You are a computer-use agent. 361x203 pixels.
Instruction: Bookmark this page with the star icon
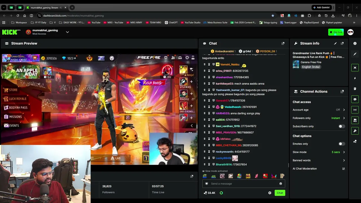tap(273, 16)
